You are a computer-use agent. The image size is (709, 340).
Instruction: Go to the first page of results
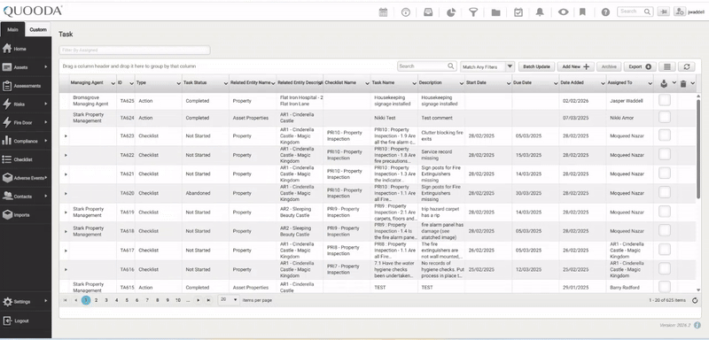pos(65,300)
